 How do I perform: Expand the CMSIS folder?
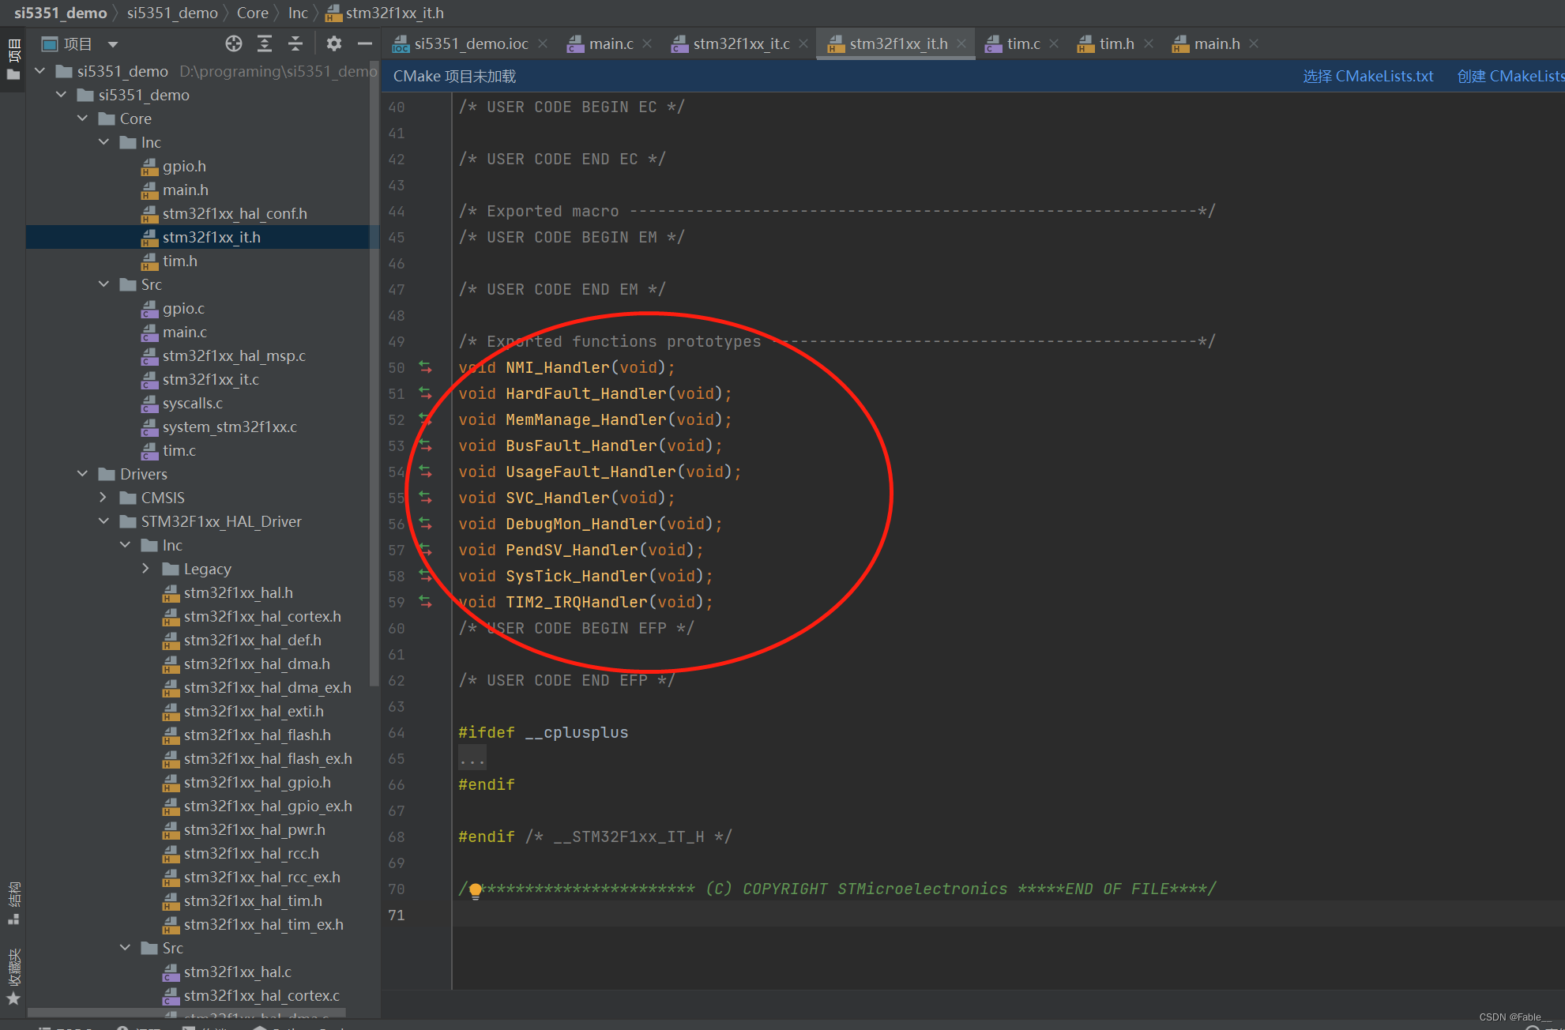click(x=103, y=498)
